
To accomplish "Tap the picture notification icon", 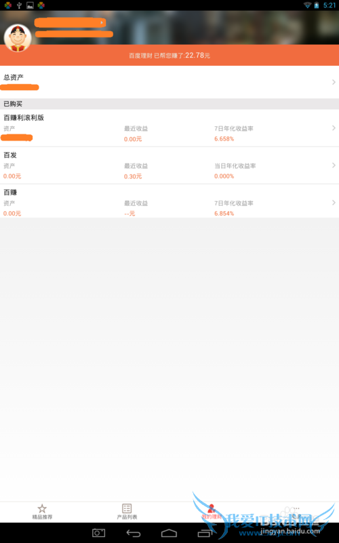I will pos(30,5).
